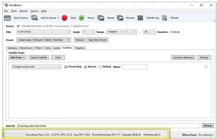Switch to the Chapters tab
This screenshot has height=139, width=217.
80,48
